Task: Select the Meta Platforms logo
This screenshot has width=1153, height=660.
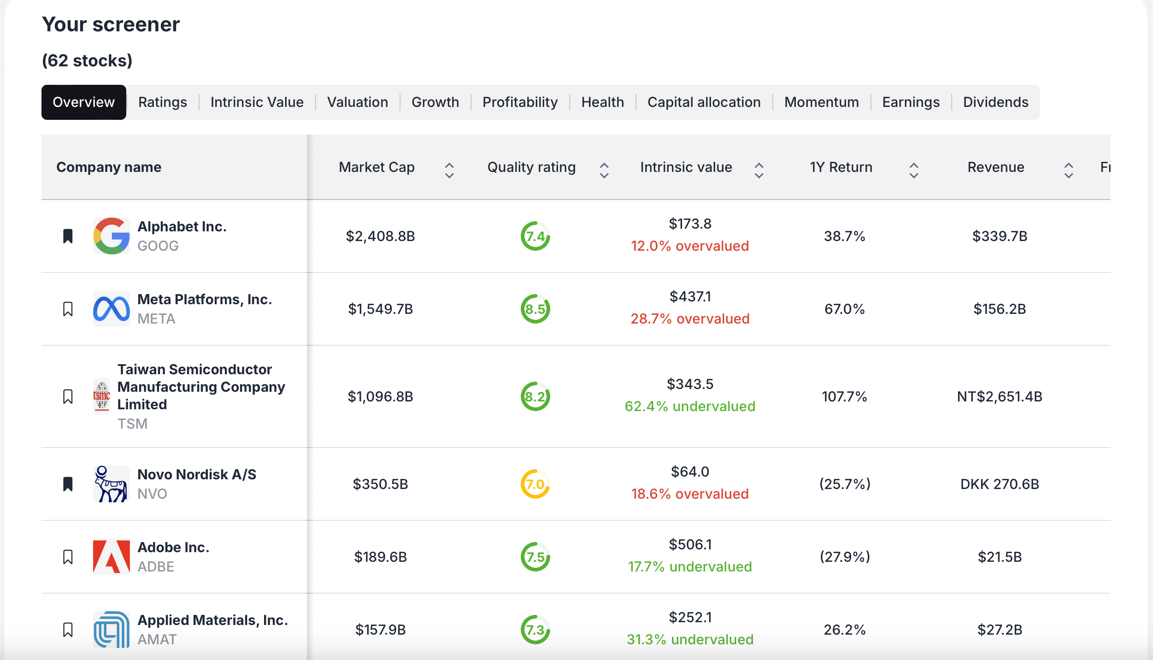Action: point(112,309)
